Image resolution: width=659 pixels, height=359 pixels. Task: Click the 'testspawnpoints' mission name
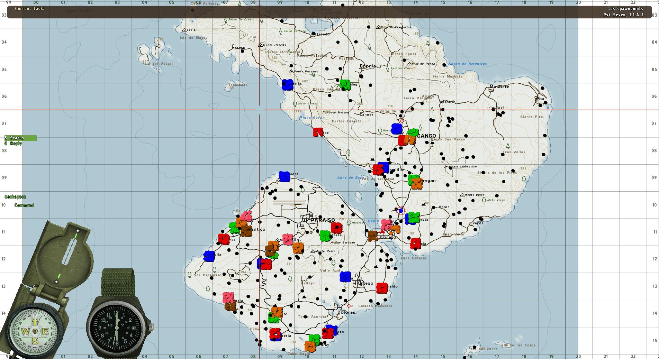click(626, 9)
